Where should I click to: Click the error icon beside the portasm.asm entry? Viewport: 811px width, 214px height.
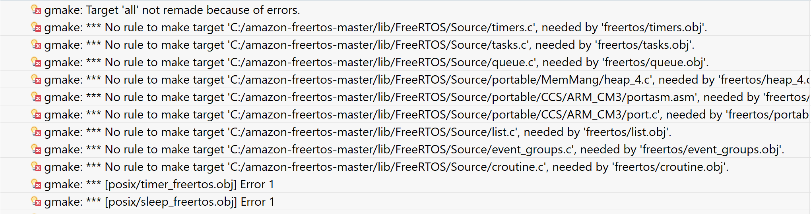(36, 97)
